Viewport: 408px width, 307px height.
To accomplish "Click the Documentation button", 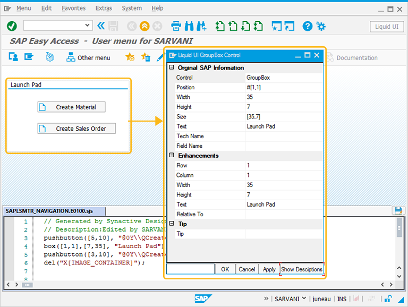I will click(352, 58).
